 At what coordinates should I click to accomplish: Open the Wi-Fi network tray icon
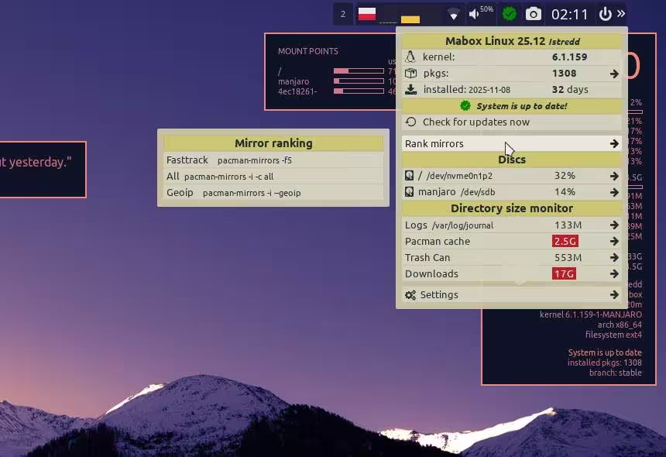[454, 15]
